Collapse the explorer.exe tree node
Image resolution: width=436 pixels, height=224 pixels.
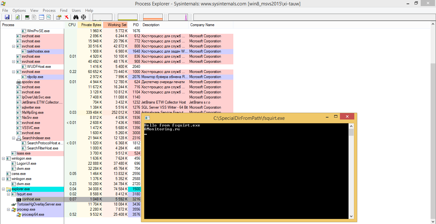(4, 189)
